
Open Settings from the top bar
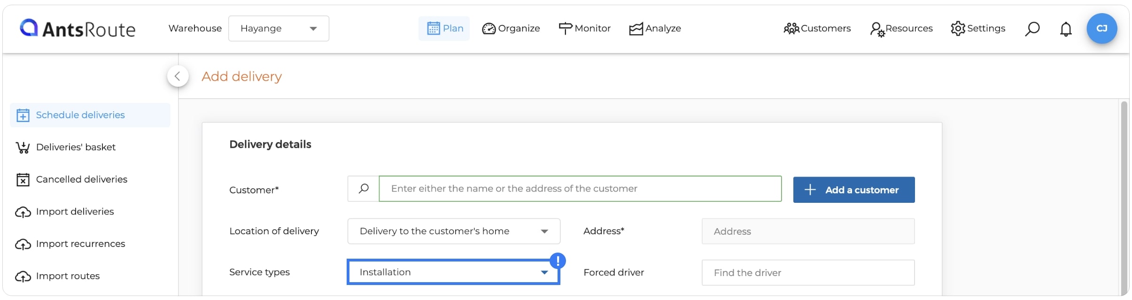coord(978,29)
